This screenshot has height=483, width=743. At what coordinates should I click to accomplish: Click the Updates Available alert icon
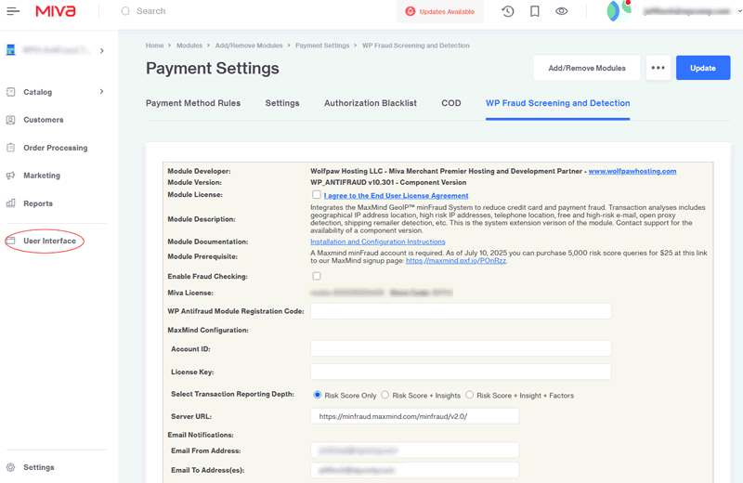click(x=411, y=11)
